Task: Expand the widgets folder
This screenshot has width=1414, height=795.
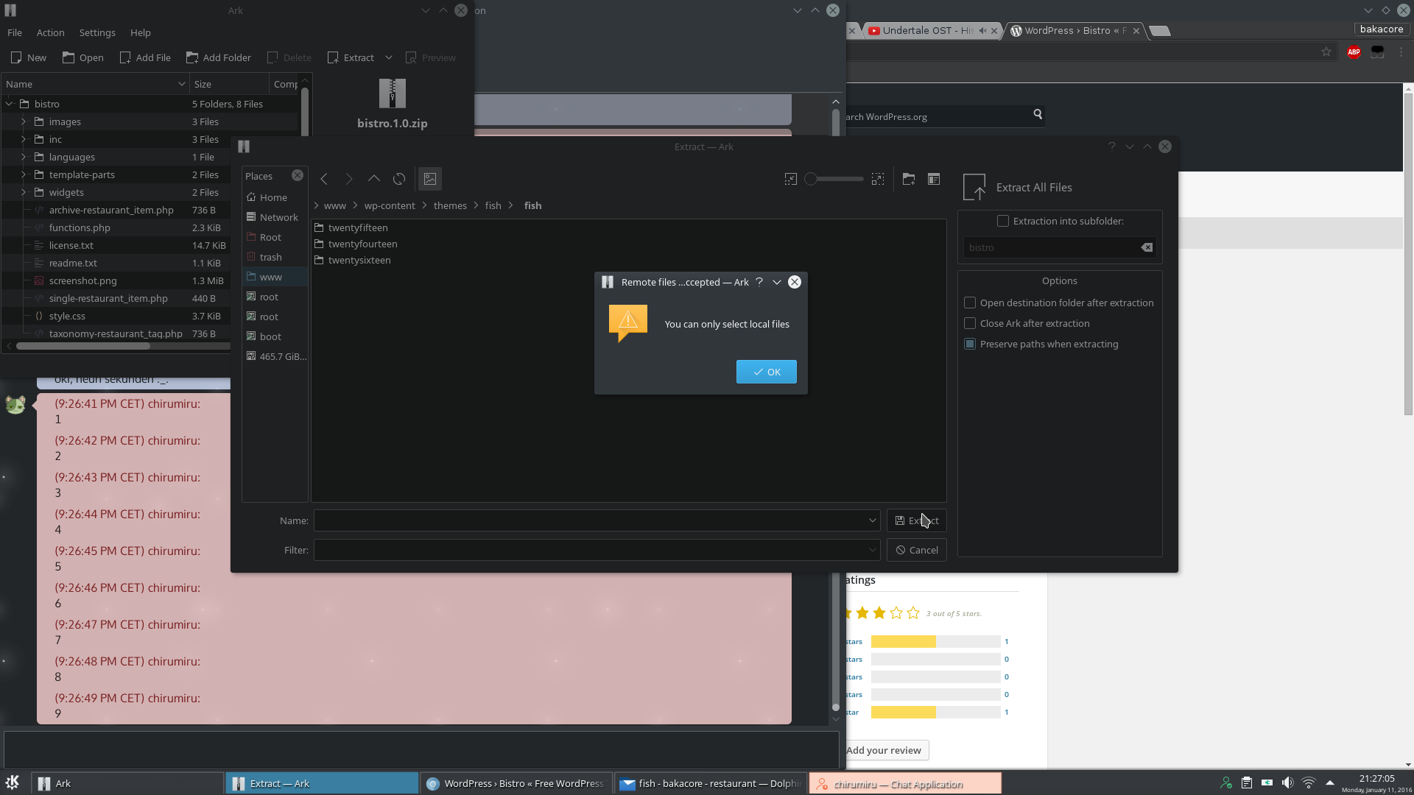Action: pyautogui.click(x=24, y=192)
